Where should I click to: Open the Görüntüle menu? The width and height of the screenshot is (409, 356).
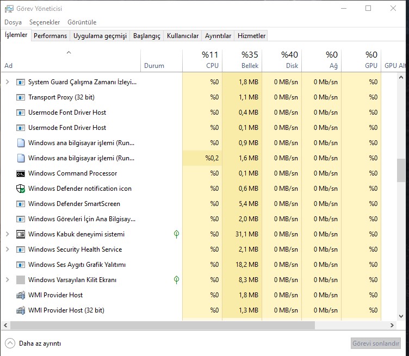(x=82, y=22)
